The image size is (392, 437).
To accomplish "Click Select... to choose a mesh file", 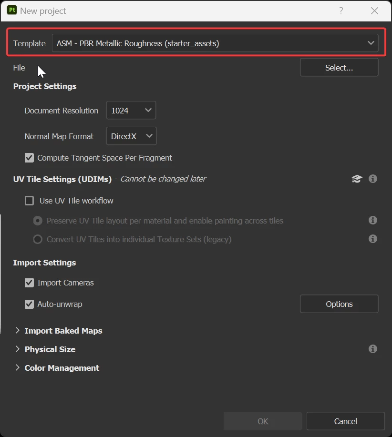I will 339,68.
